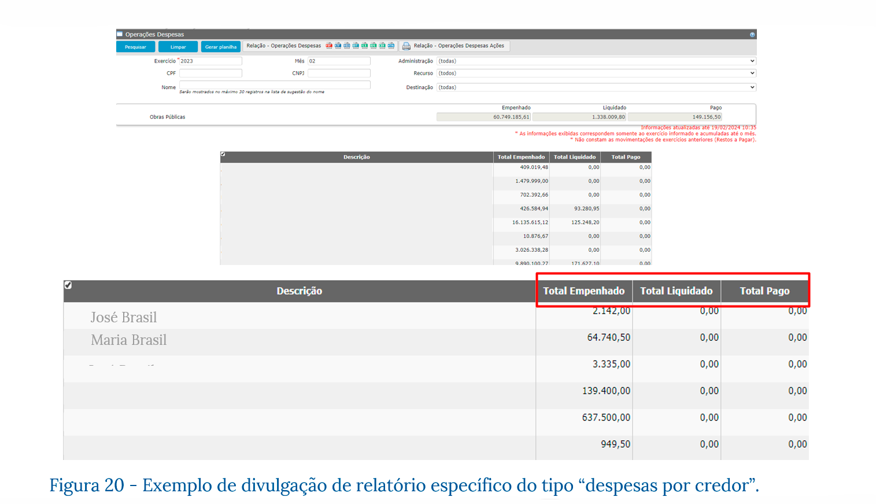Export the report as RTF
Image resolution: width=876 pixels, height=504 pixels.
tap(338, 46)
